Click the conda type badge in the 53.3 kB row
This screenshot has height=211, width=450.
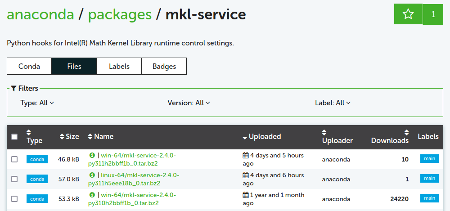point(37,199)
